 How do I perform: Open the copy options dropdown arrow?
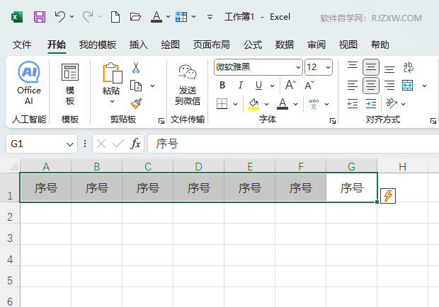(152, 86)
